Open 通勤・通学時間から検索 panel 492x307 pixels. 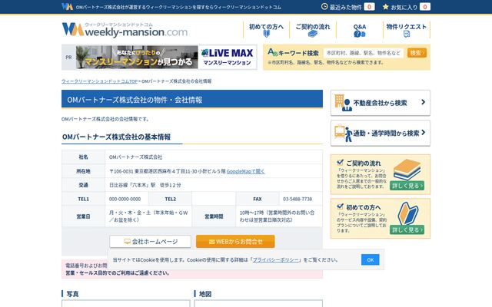[x=381, y=133]
